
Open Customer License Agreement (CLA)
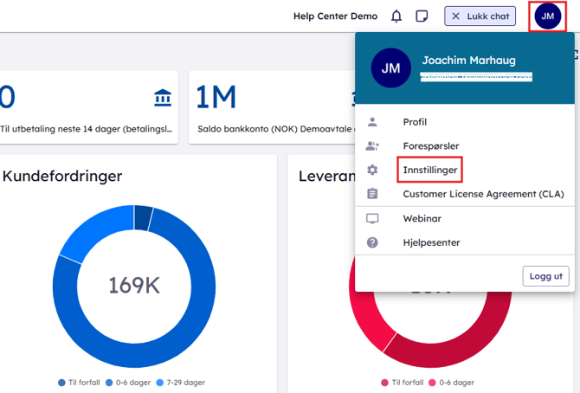click(483, 194)
